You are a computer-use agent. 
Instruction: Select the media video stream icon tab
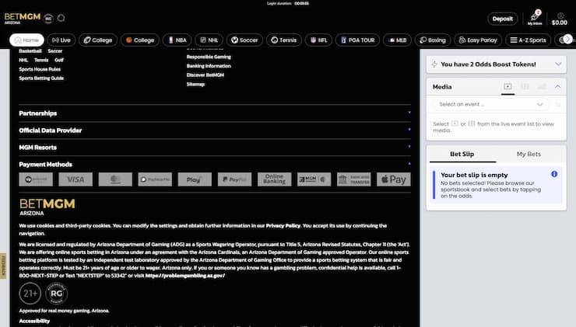(508, 86)
